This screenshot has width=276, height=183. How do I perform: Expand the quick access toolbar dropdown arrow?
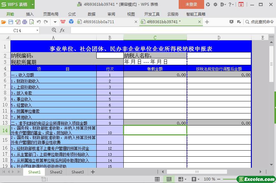pyautogui.click(x=55, y=22)
